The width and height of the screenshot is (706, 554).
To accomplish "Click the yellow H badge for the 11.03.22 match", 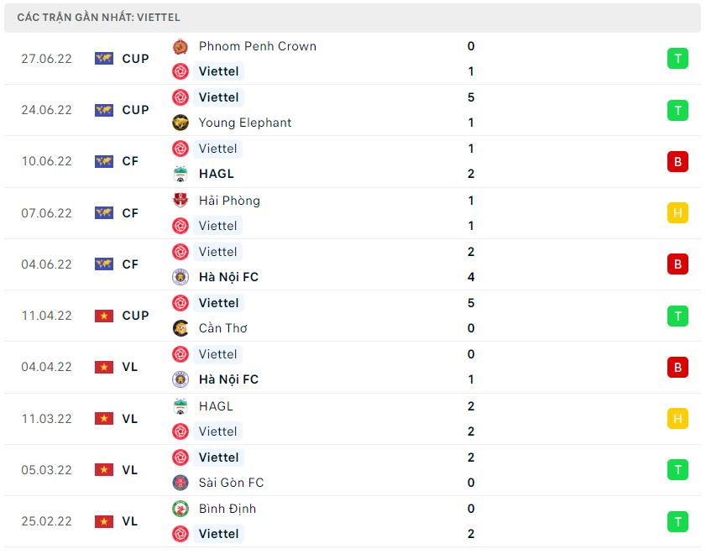I will coord(677,419).
